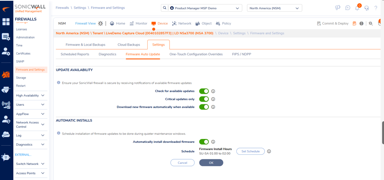Click the megaphone announcements icon
The image size is (384, 180).
coord(338,8)
